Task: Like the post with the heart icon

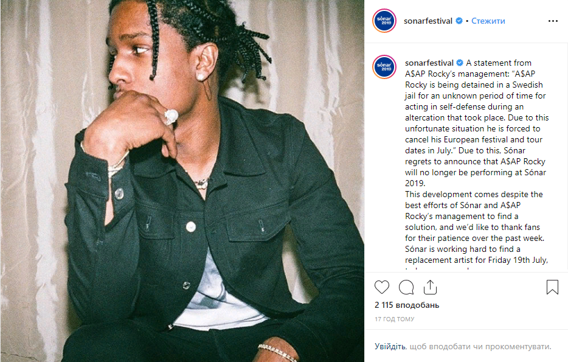Action: coord(382,287)
